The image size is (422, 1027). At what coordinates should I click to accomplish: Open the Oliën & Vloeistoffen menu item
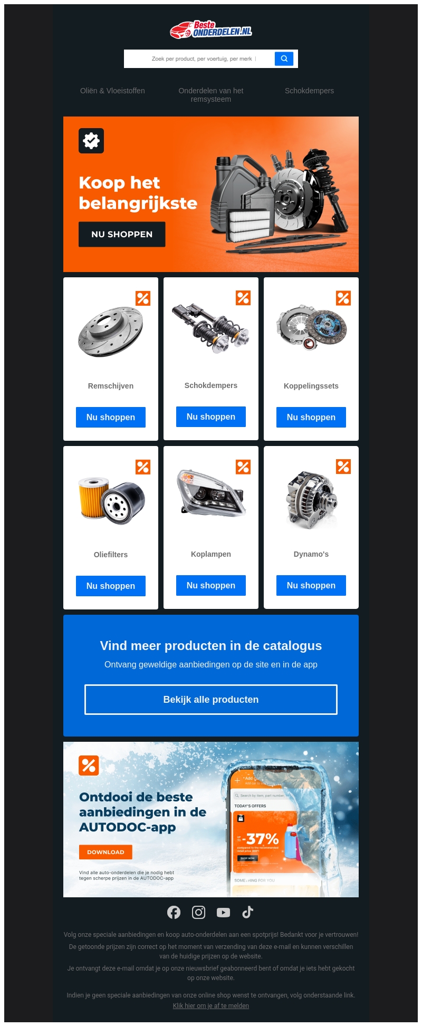(112, 91)
